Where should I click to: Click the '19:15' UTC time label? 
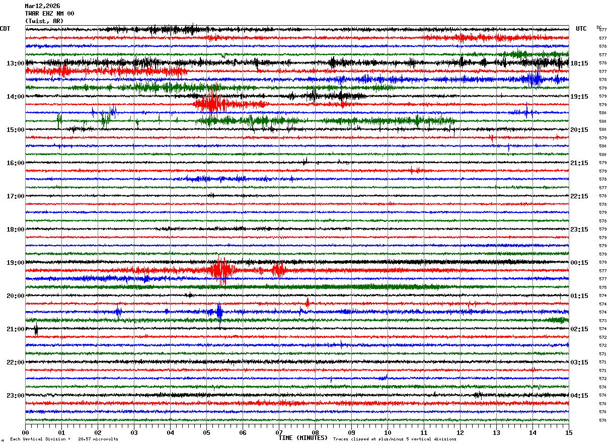tap(579, 97)
